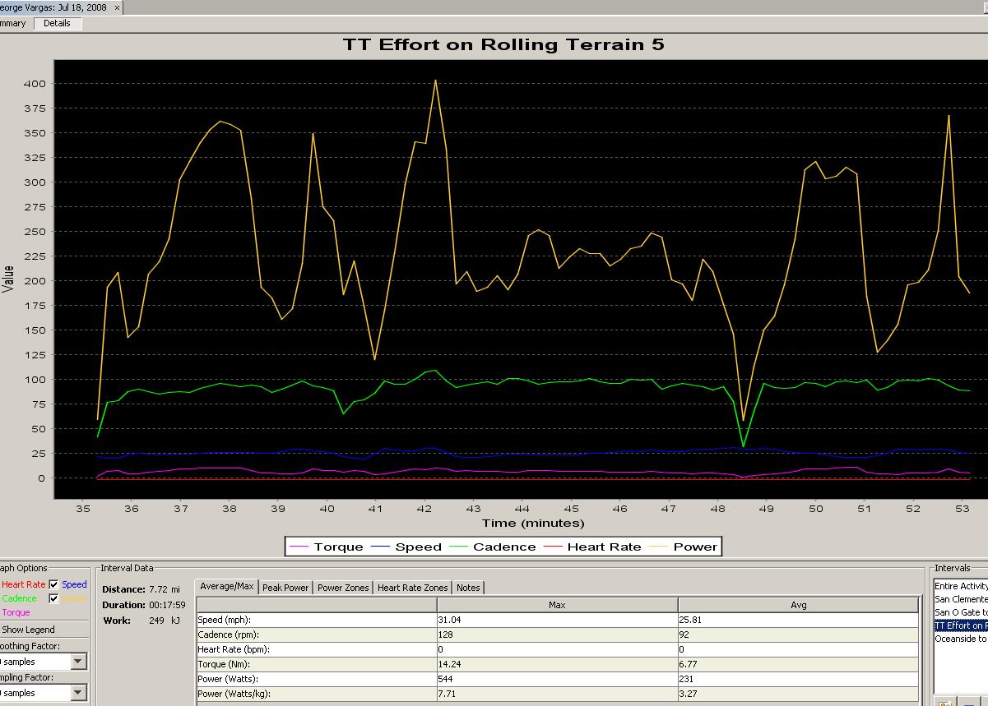Switch to the Summary tab

(x=13, y=23)
